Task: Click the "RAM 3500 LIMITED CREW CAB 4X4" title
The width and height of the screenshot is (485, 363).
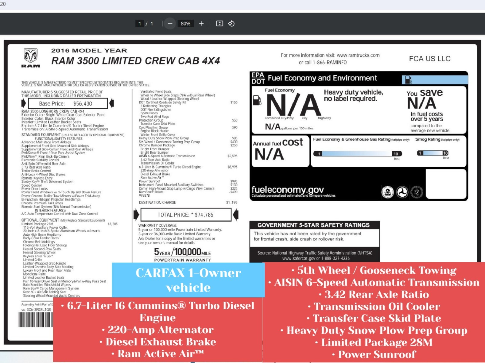Action: pyautogui.click(x=135, y=61)
